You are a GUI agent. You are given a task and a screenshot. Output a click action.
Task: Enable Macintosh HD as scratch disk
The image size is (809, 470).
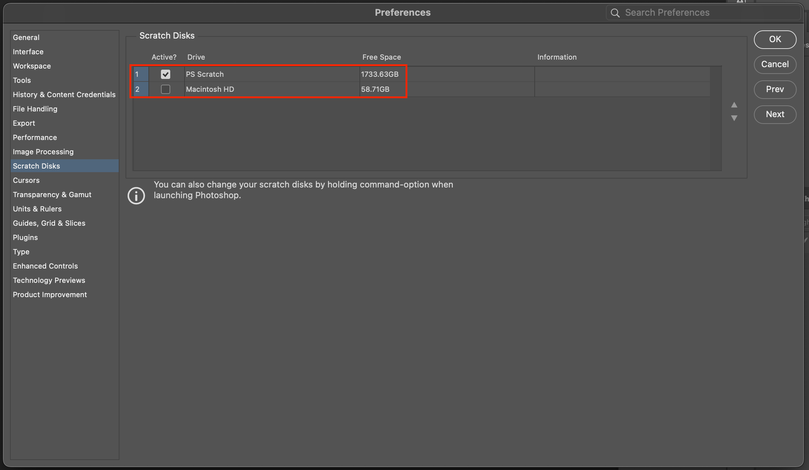(165, 89)
